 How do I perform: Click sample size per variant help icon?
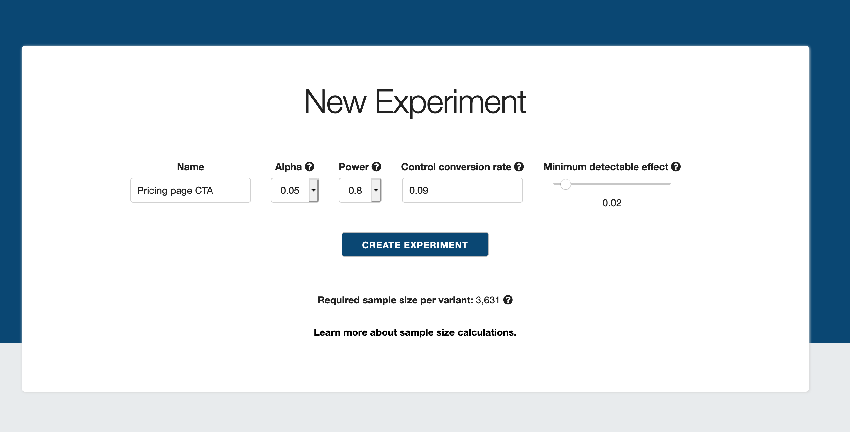[x=508, y=300]
